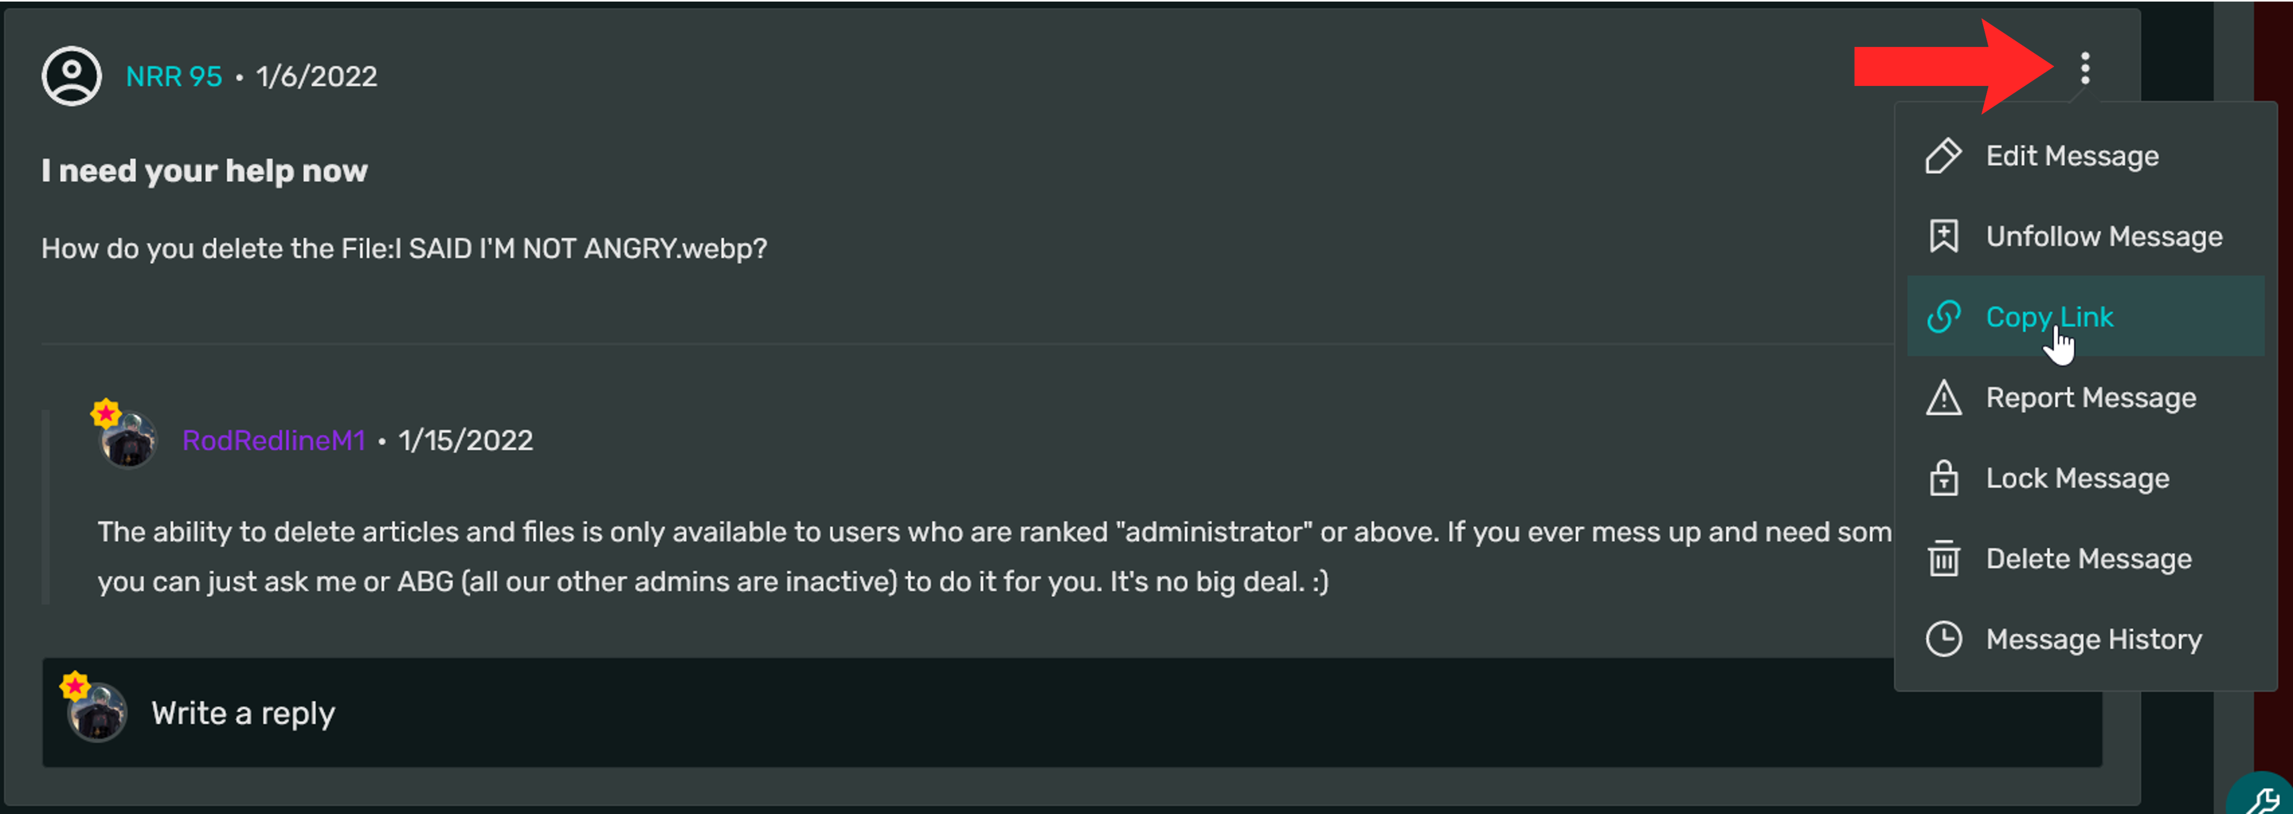Image resolution: width=2293 pixels, height=814 pixels.
Task: Click the clock icon for Message History
Action: coord(1943,638)
